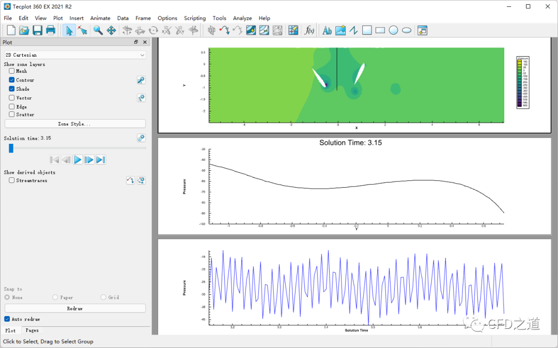
Task: Switch to the Pages tab
Action: [32, 330]
